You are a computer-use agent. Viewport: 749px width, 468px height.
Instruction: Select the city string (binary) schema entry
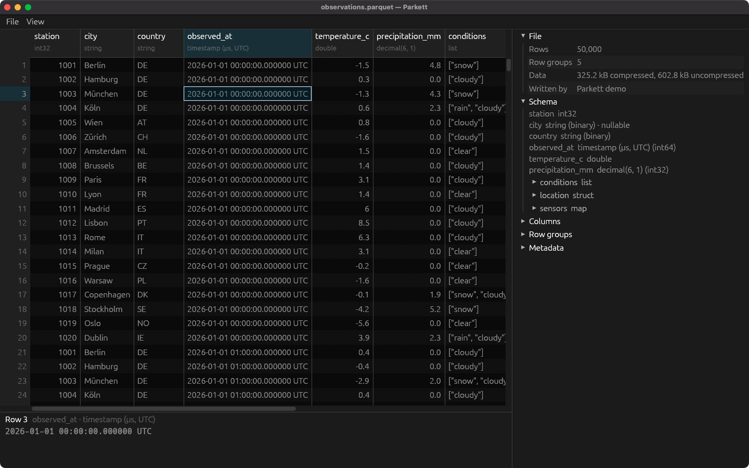coord(579,125)
